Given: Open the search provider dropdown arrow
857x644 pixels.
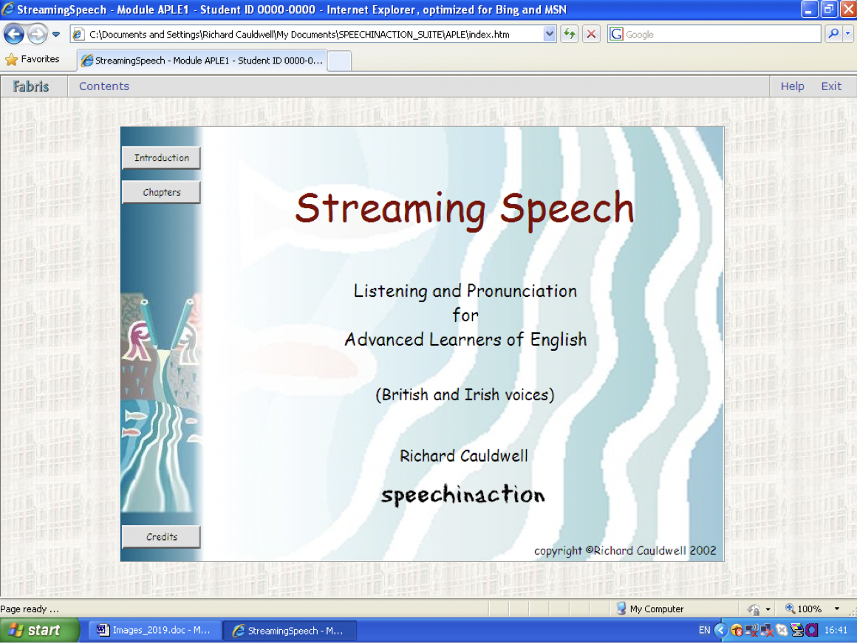Looking at the screenshot, I should (847, 35).
